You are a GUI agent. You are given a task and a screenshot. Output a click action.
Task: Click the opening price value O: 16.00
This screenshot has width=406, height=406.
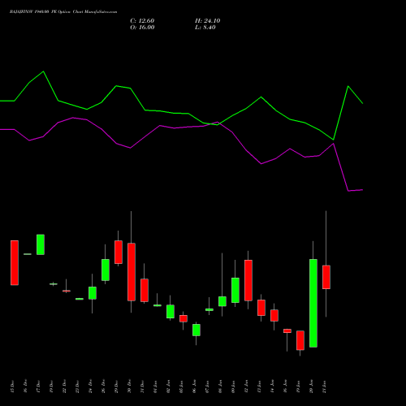[142, 28]
